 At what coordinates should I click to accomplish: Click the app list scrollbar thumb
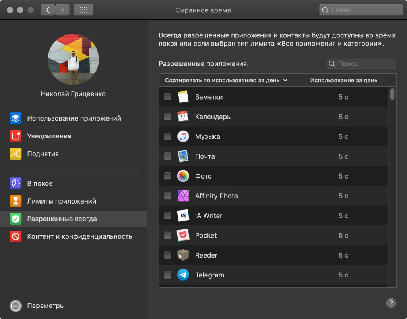point(392,94)
